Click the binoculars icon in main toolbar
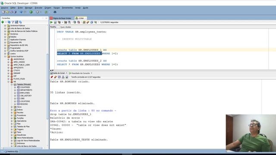This screenshot has width=276, height=155. (55, 12)
